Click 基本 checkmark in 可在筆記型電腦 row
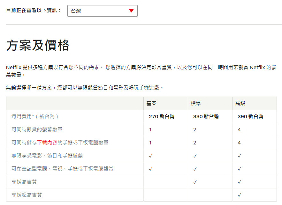282x205 pixels. click(x=151, y=169)
